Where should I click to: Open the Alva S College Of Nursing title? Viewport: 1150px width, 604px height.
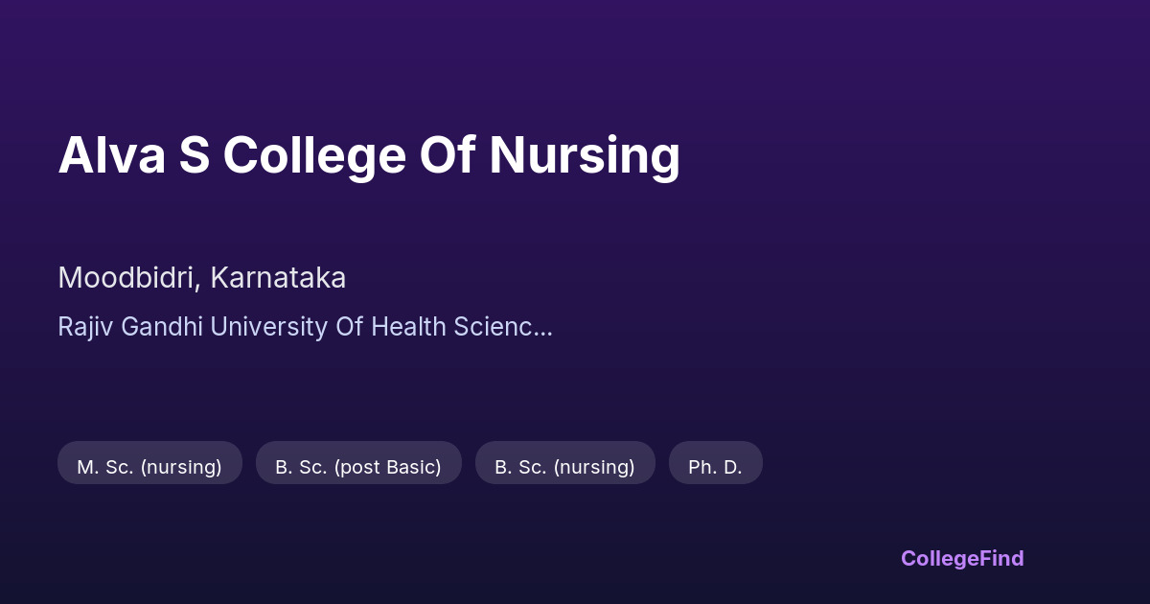[369, 155]
